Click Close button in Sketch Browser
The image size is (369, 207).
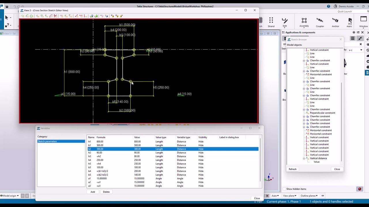pos(337,169)
